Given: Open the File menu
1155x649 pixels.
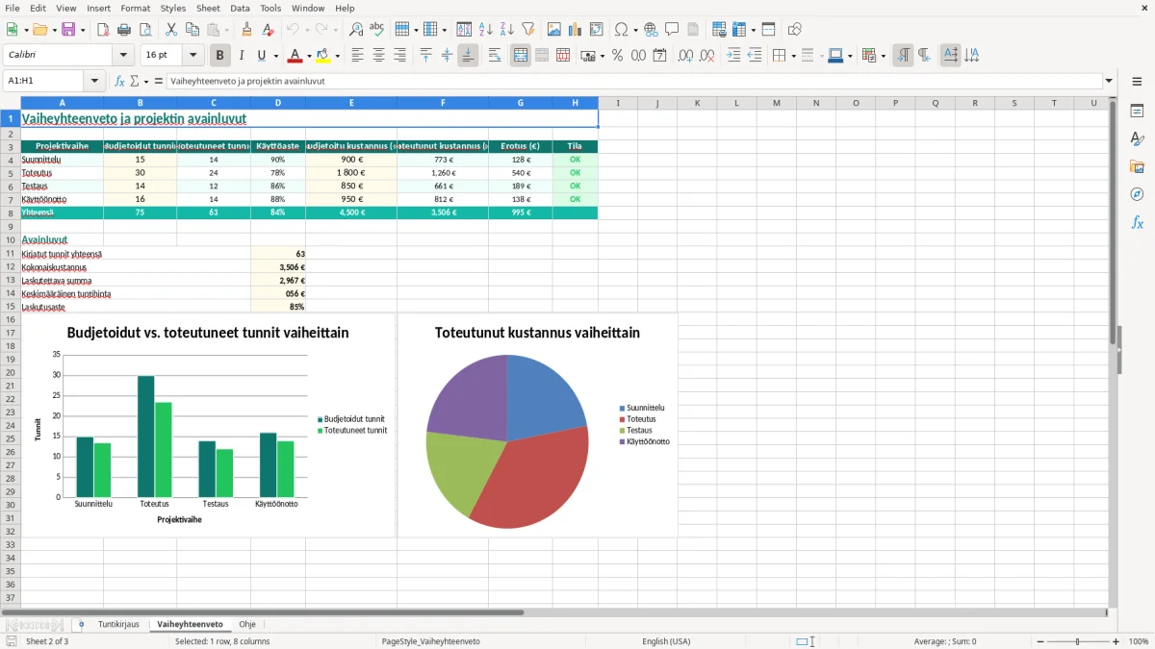Looking at the screenshot, I should pos(13,8).
